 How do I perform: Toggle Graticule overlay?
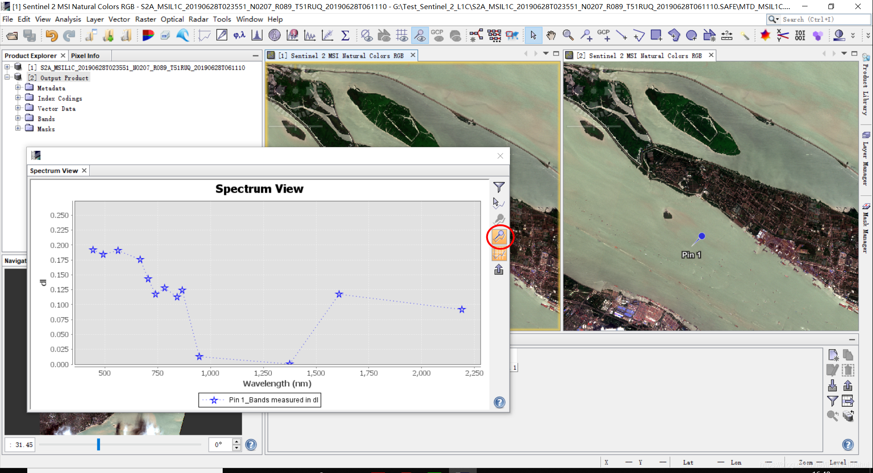tap(402, 35)
